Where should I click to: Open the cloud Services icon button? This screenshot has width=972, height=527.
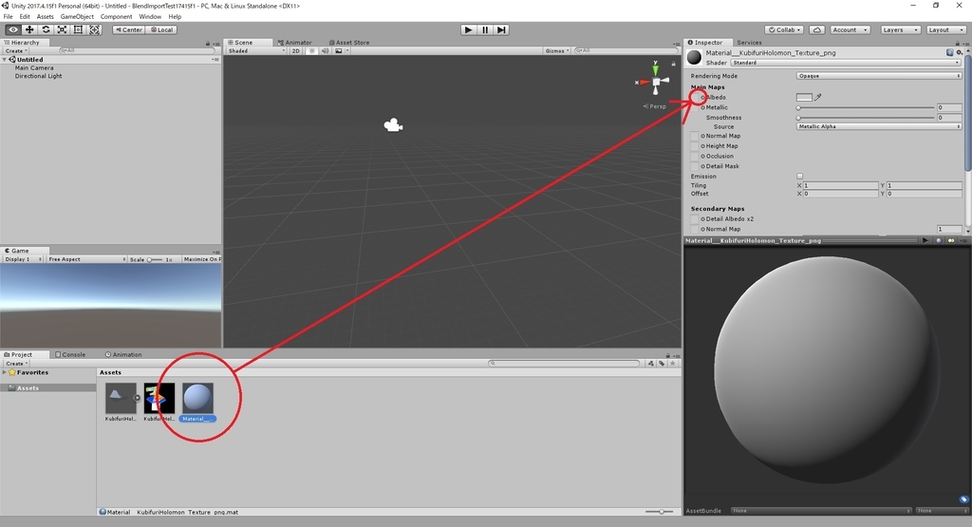click(x=817, y=29)
